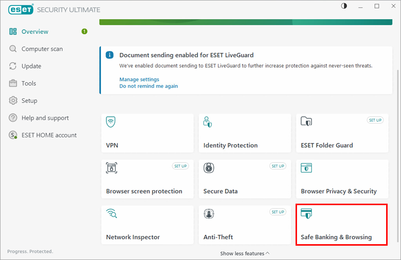Click the Setup gear icon
This screenshot has width=401, height=260.
[13, 100]
